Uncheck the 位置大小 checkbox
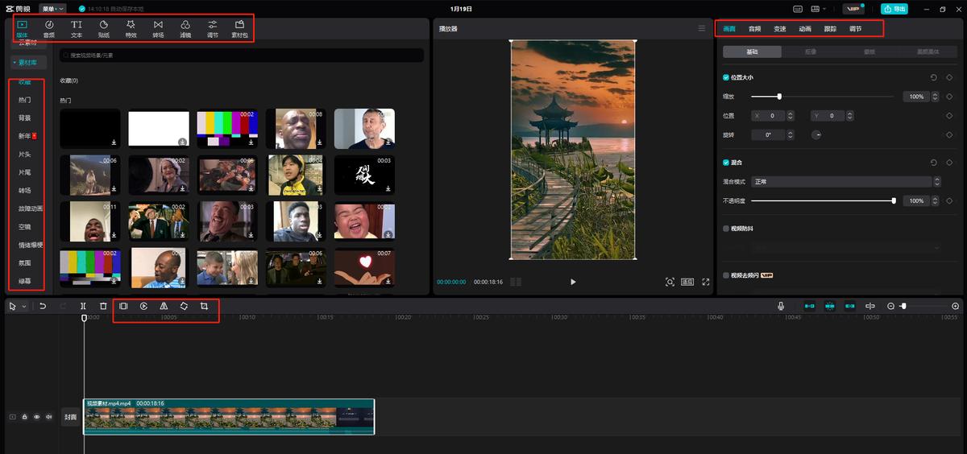This screenshot has height=454, width=967. [726, 77]
